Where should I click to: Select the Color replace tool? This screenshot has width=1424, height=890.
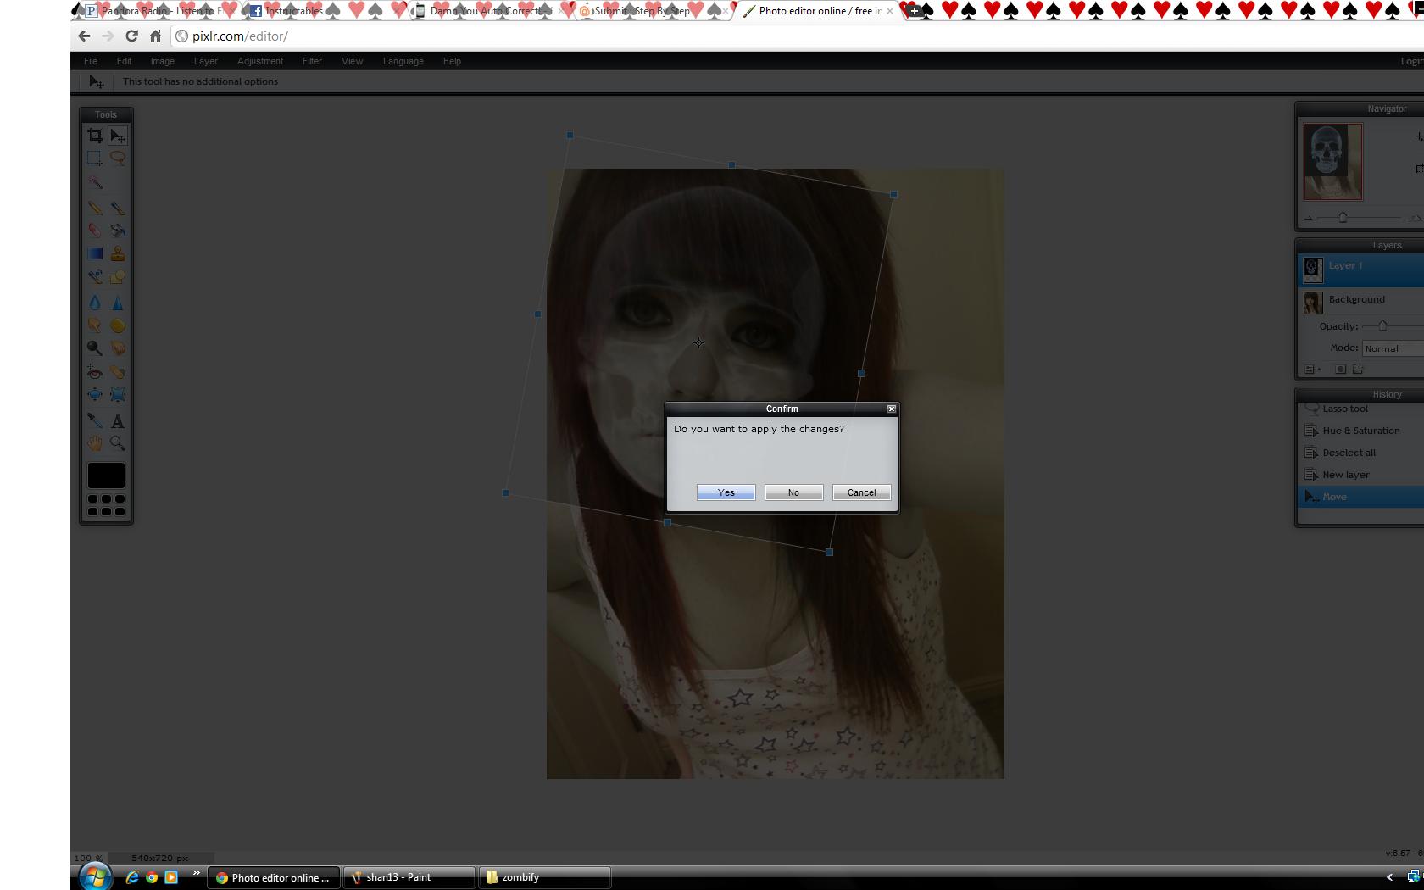pyautogui.click(x=95, y=276)
